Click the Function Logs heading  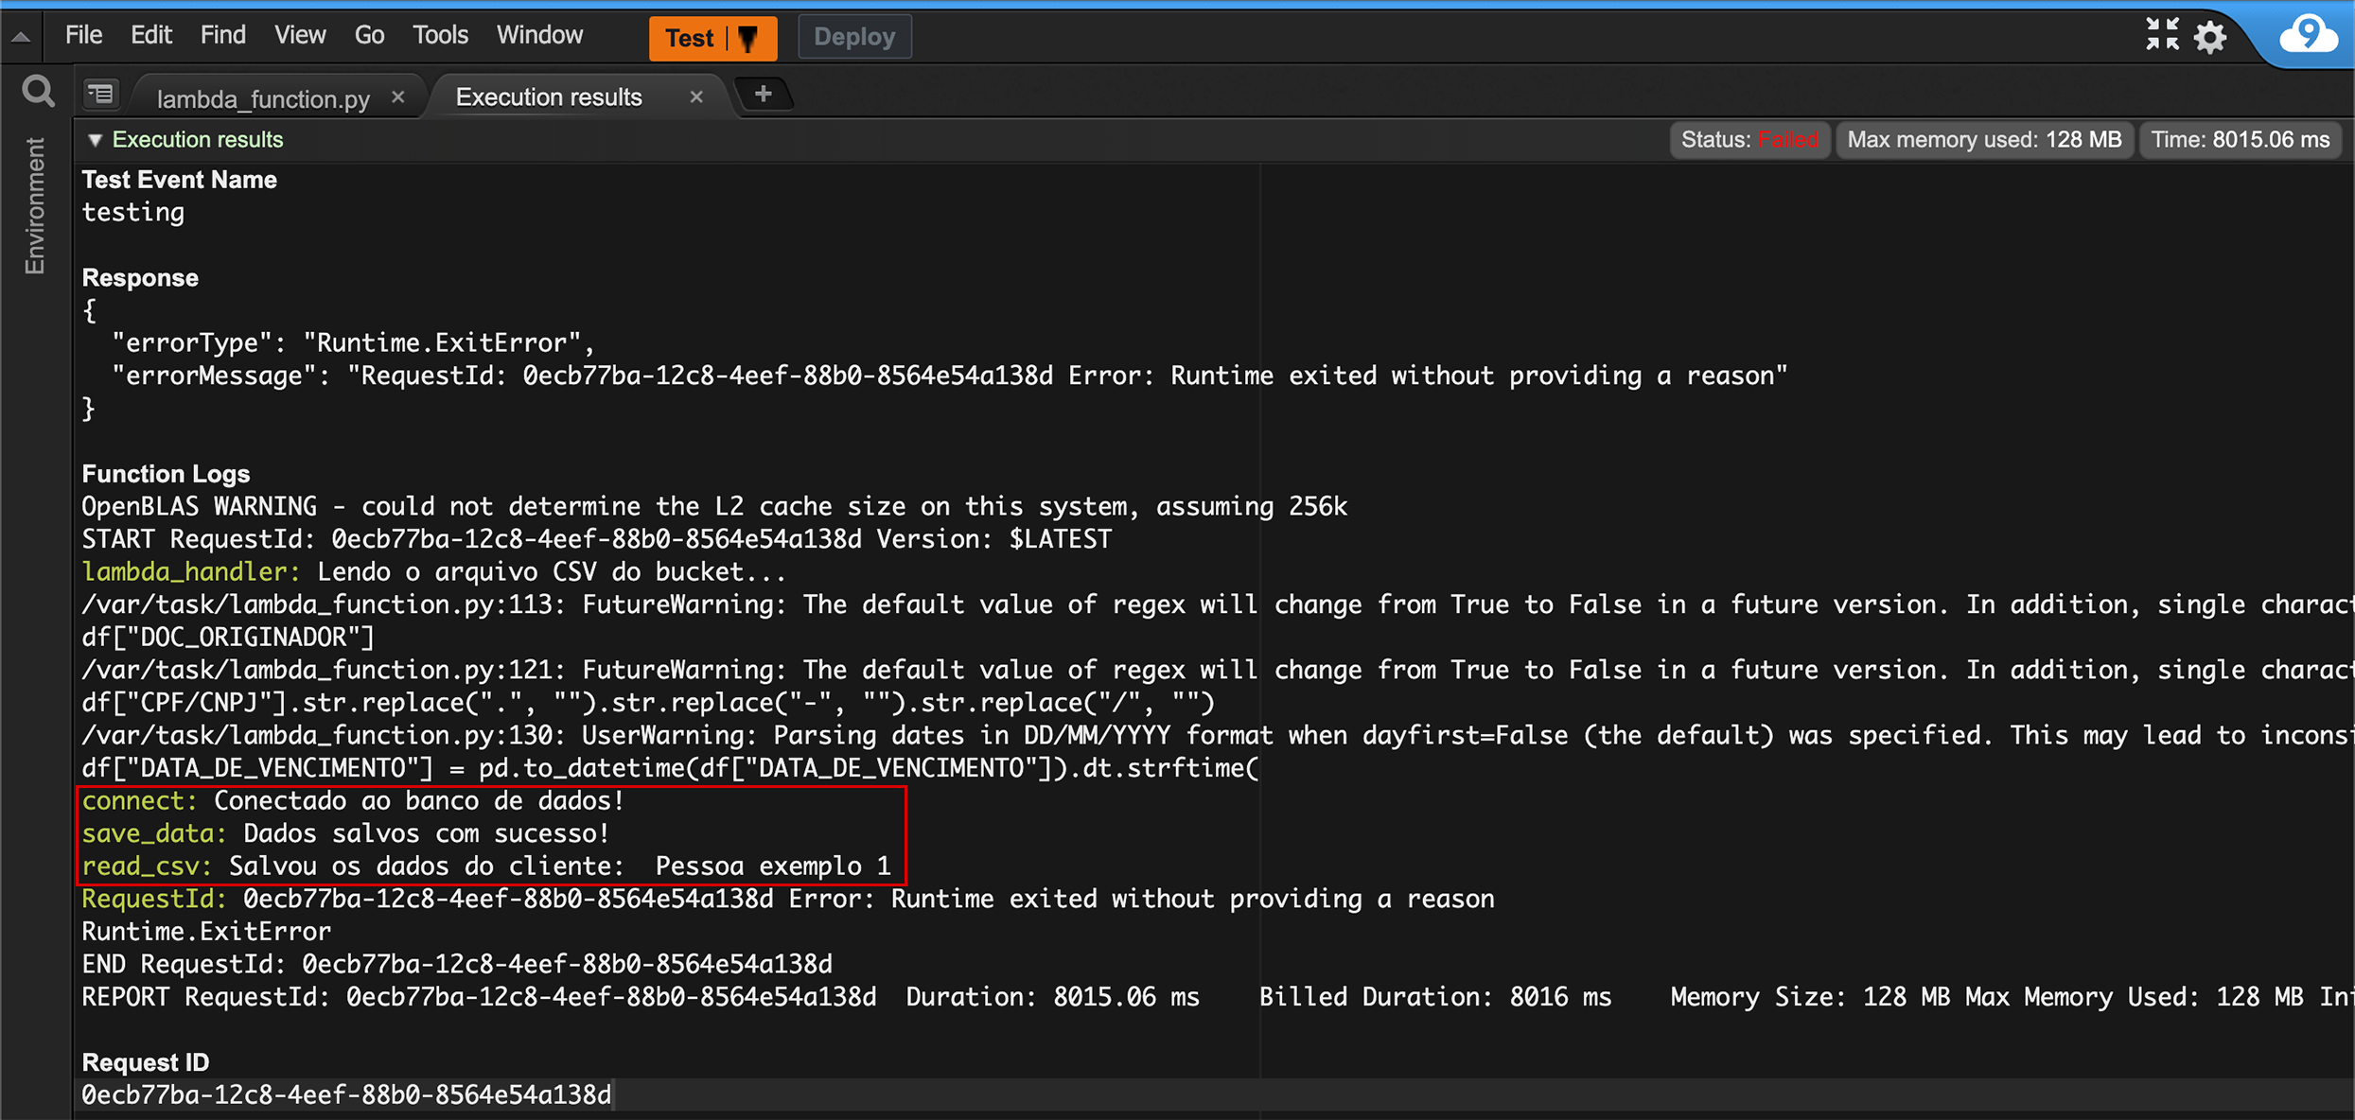(166, 474)
